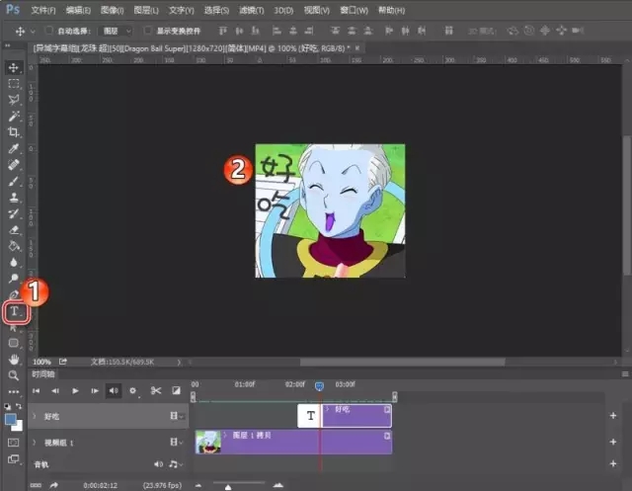Select the Zoom tool

14,375
